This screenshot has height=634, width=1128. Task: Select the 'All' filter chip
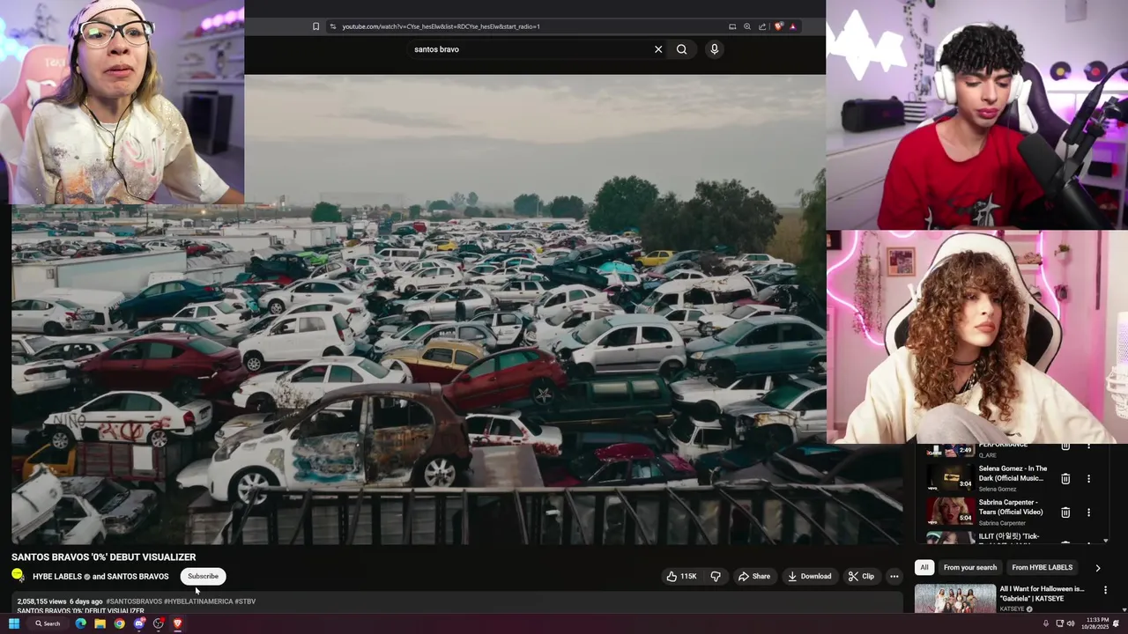coord(924,568)
